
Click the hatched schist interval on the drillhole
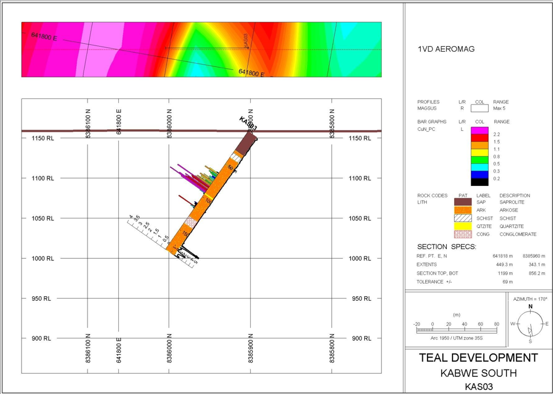pyautogui.click(x=236, y=157)
